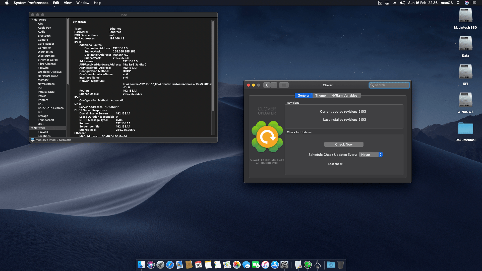
Task: Select Bluetooth in hardware list
Action: [x=44, y=36]
